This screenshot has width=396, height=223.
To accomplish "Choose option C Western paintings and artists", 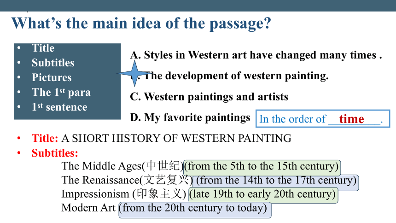I will pyautogui.click(x=209, y=97).
